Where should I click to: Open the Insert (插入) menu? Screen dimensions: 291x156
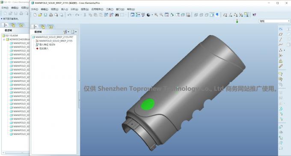pyautogui.click(x=65, y=9)
